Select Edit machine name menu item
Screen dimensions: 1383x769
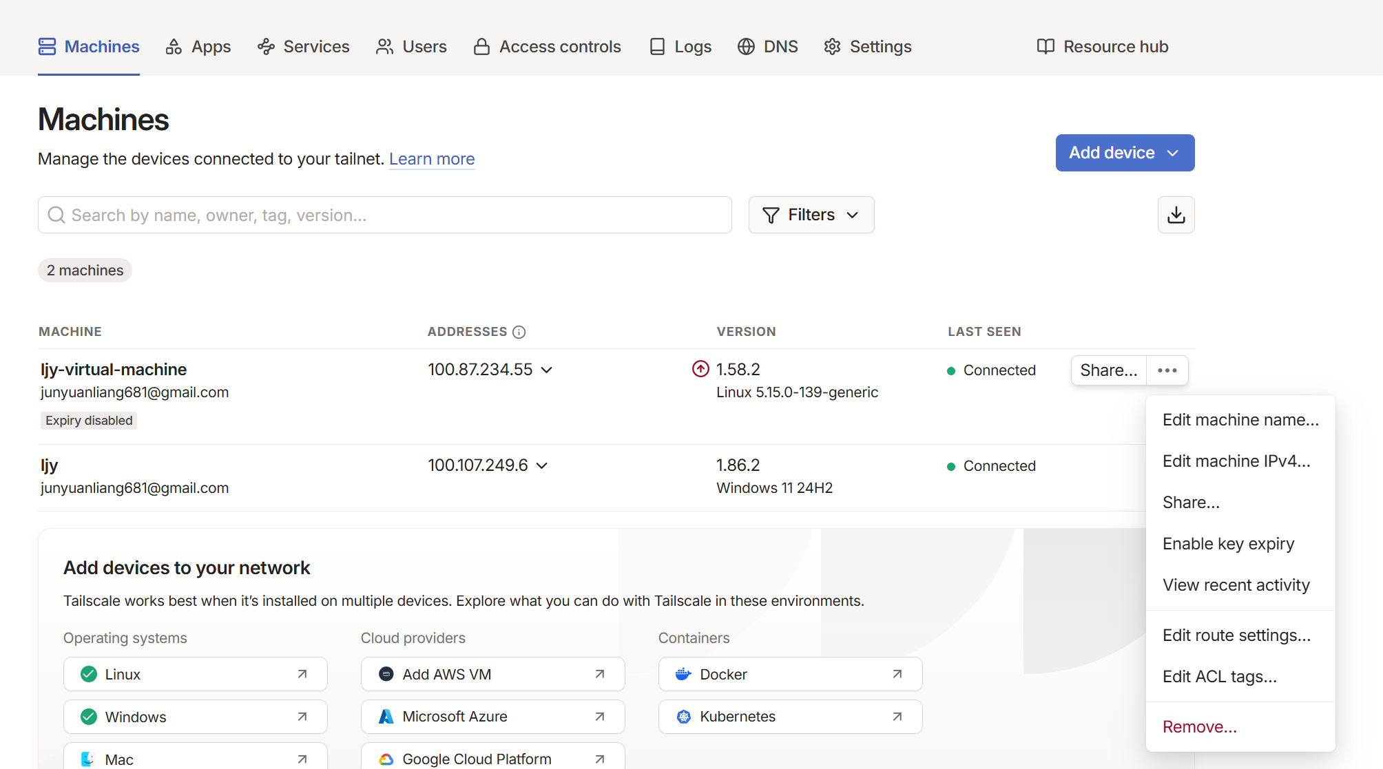point(1241,420)
